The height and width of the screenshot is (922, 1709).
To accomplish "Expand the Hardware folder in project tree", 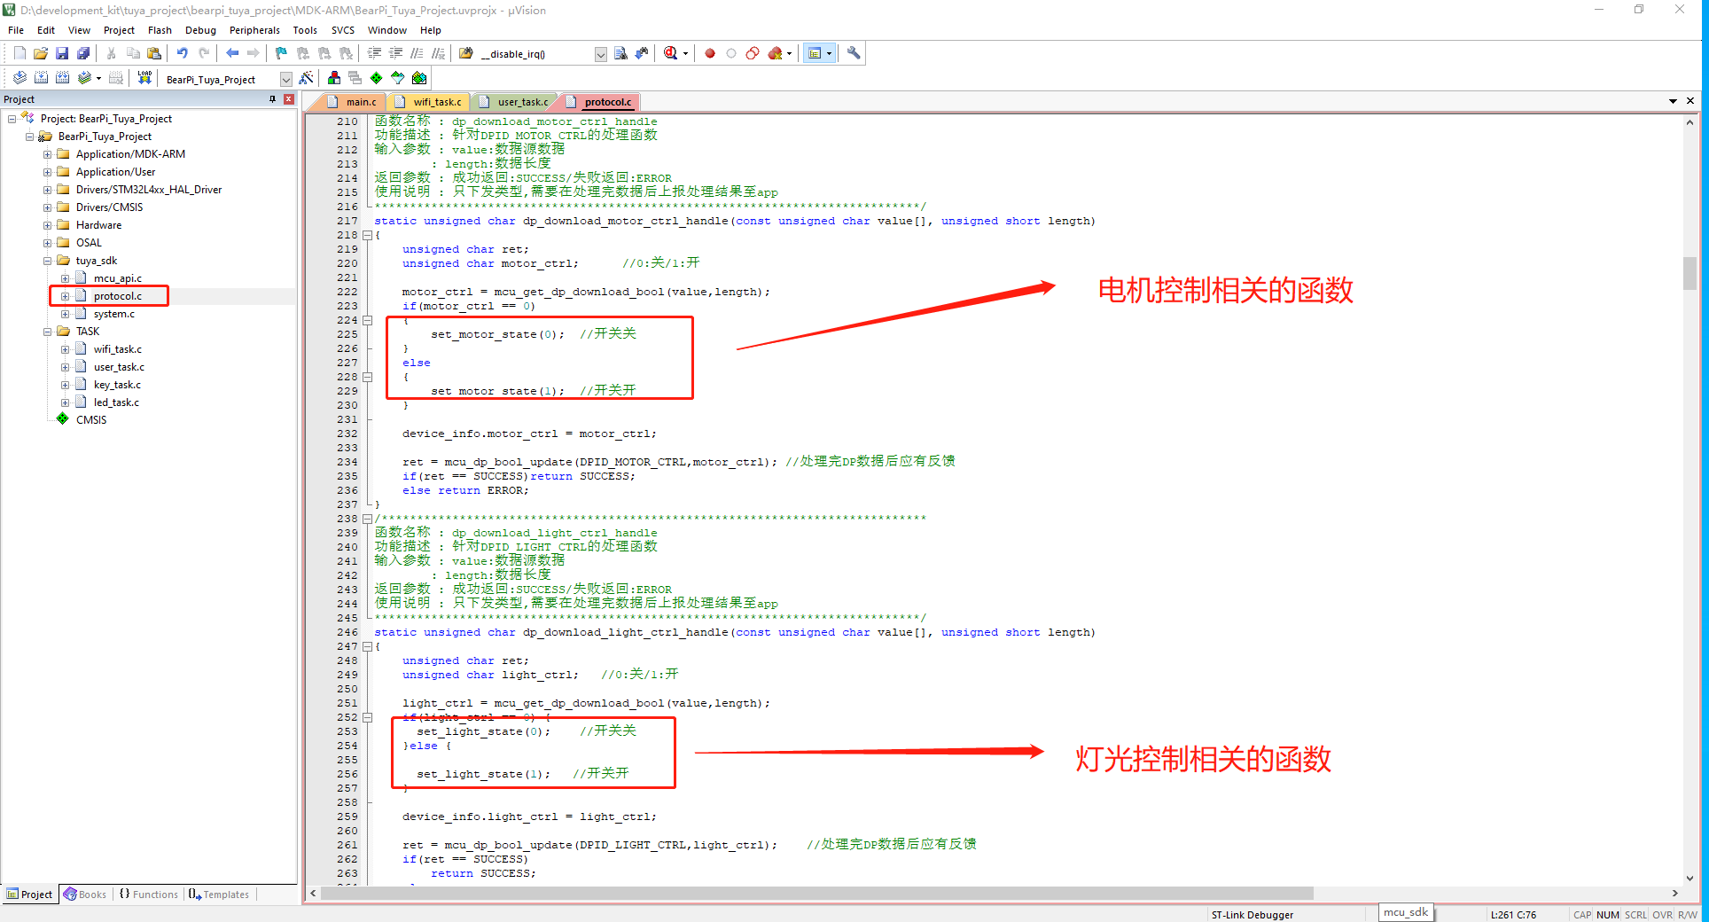I will click(x=48, y=225).
